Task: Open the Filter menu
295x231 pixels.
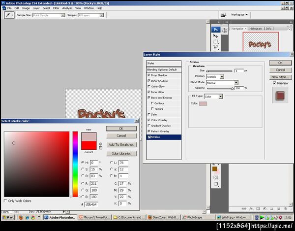Action: 56,8
